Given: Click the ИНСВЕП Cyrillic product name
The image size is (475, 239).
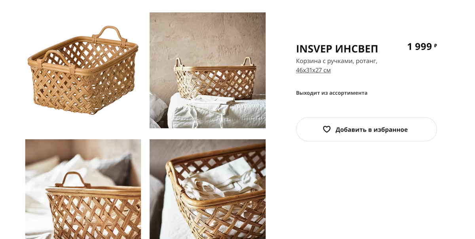Looking at the screenshot, I should point(357,49).
